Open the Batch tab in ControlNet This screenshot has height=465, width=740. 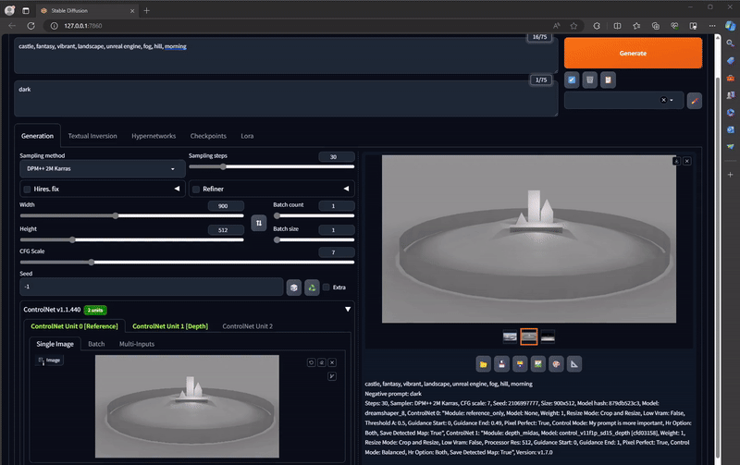[x=95, y=344]
